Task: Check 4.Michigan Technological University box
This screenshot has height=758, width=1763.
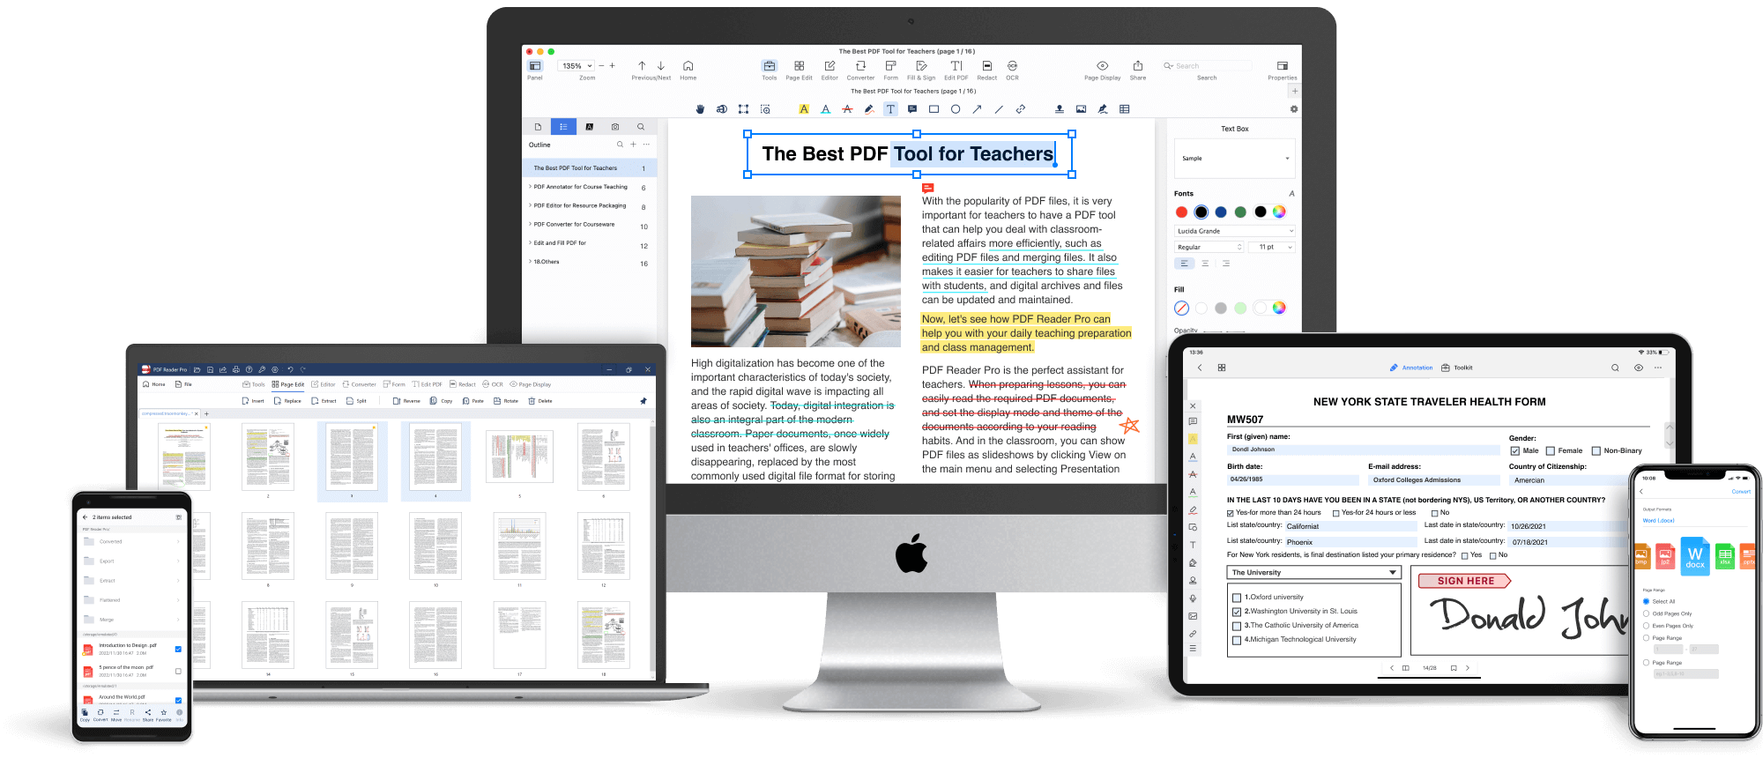Action: point(1237,640)
